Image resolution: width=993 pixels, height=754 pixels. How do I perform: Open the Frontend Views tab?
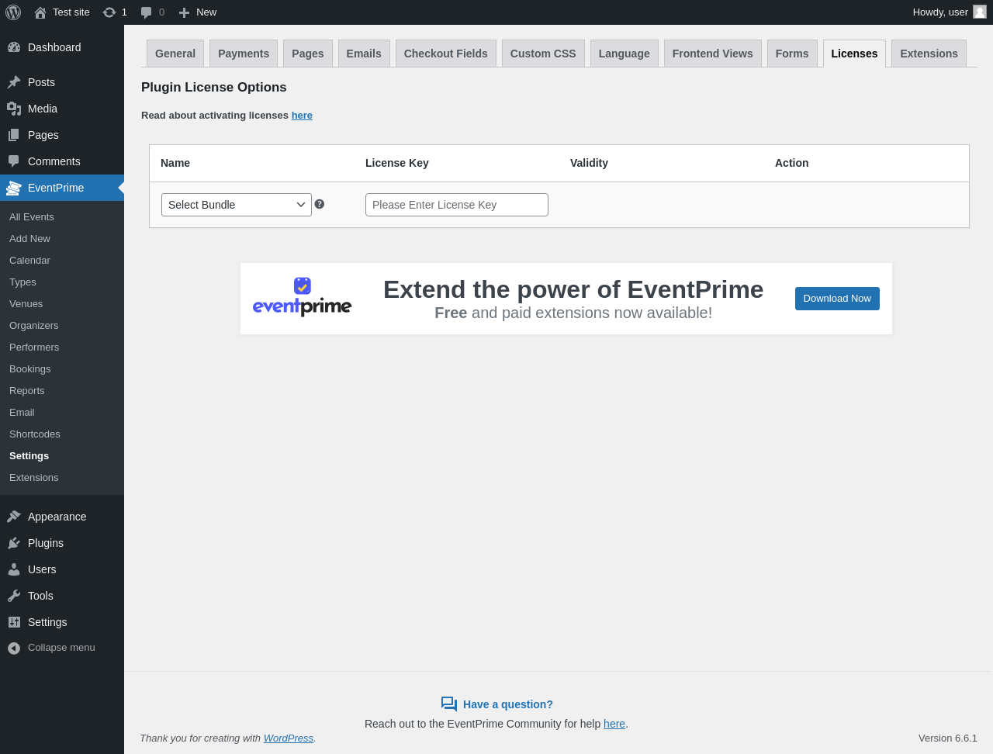tap(713, 54)
